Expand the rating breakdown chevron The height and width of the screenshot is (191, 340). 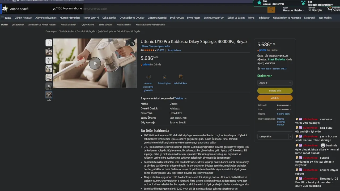pyautogui.click(x=156, y=50)
